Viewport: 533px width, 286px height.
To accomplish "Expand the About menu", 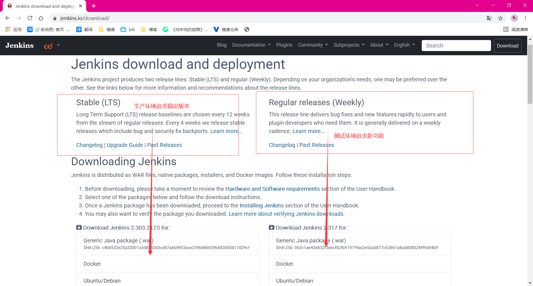I will [379, 45].
